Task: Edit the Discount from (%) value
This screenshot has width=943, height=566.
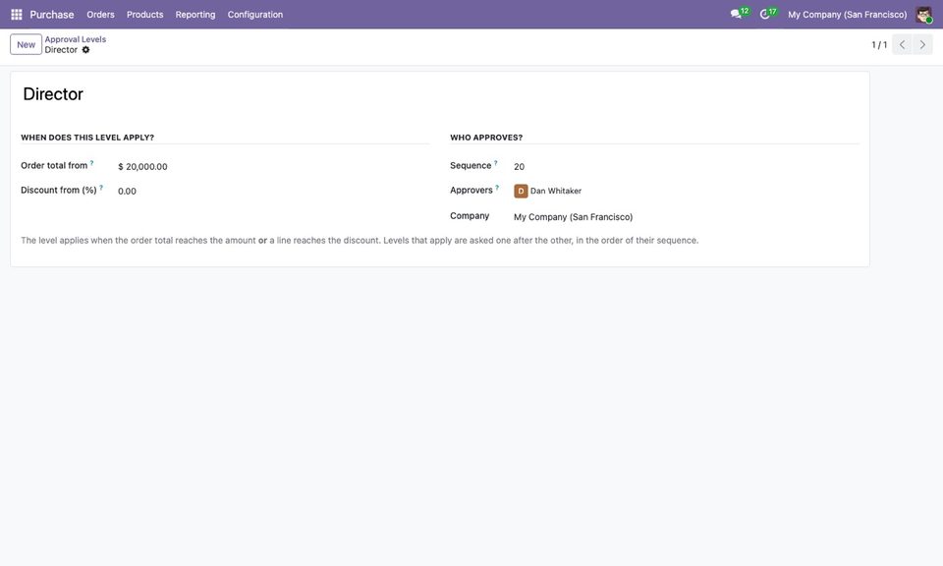Action: (x=273, y=192)
